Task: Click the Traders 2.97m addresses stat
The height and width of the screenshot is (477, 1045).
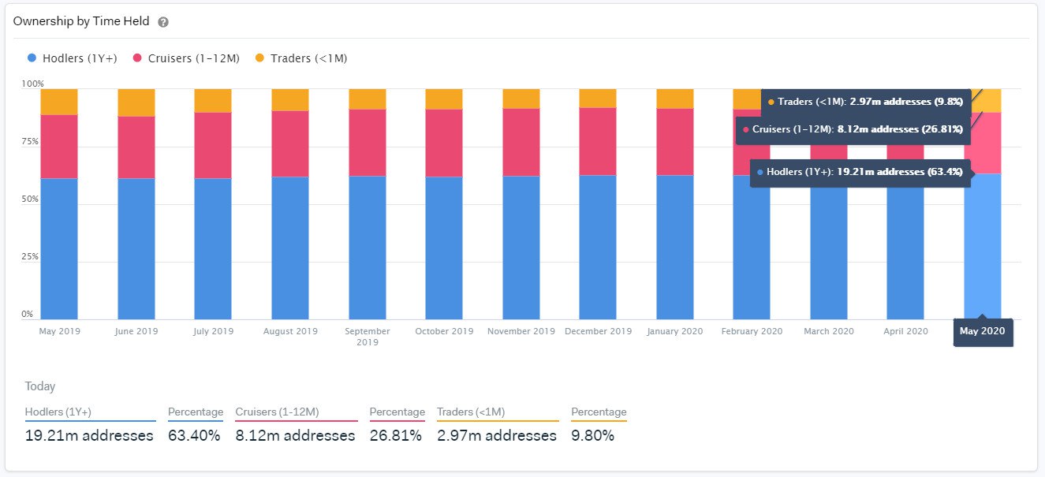Action: pyautogui.click(x=497, y=435)
